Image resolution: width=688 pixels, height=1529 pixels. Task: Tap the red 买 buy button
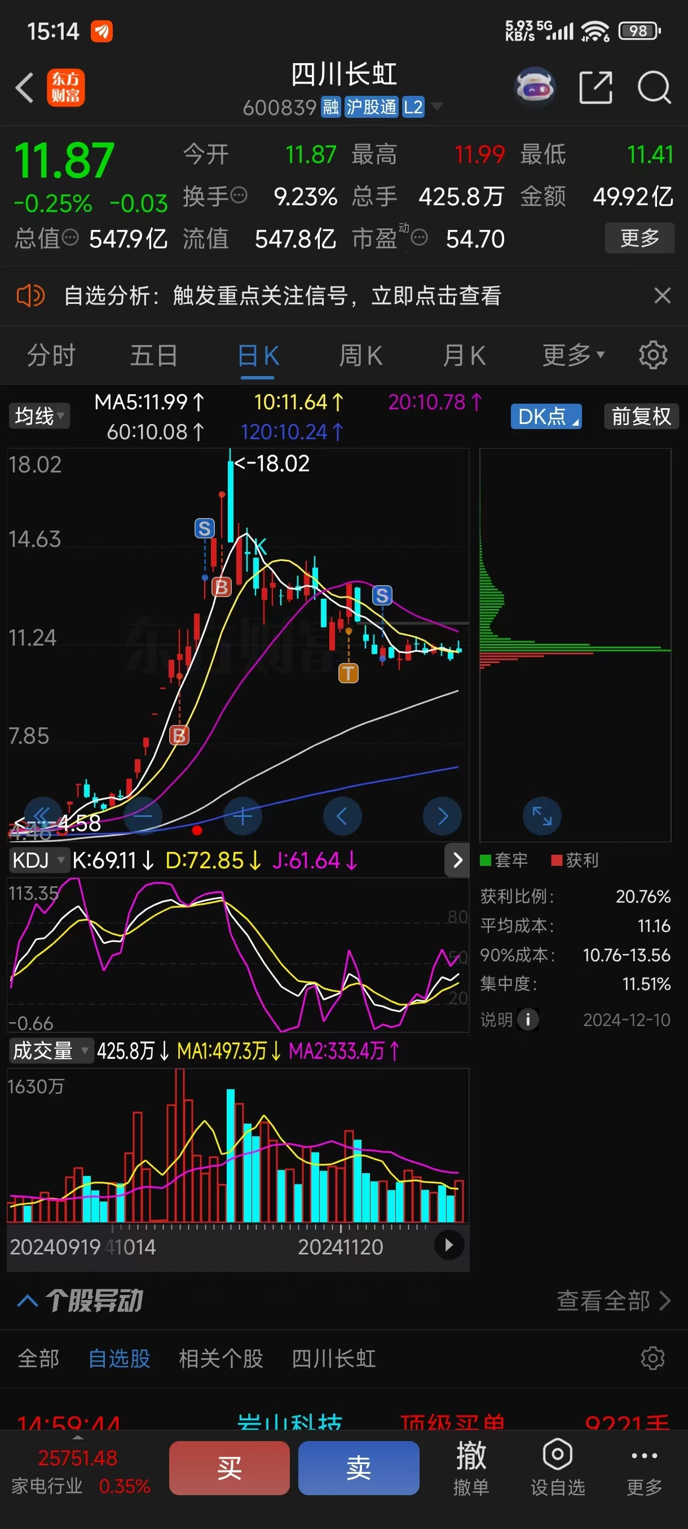(x=229, y=1468)
